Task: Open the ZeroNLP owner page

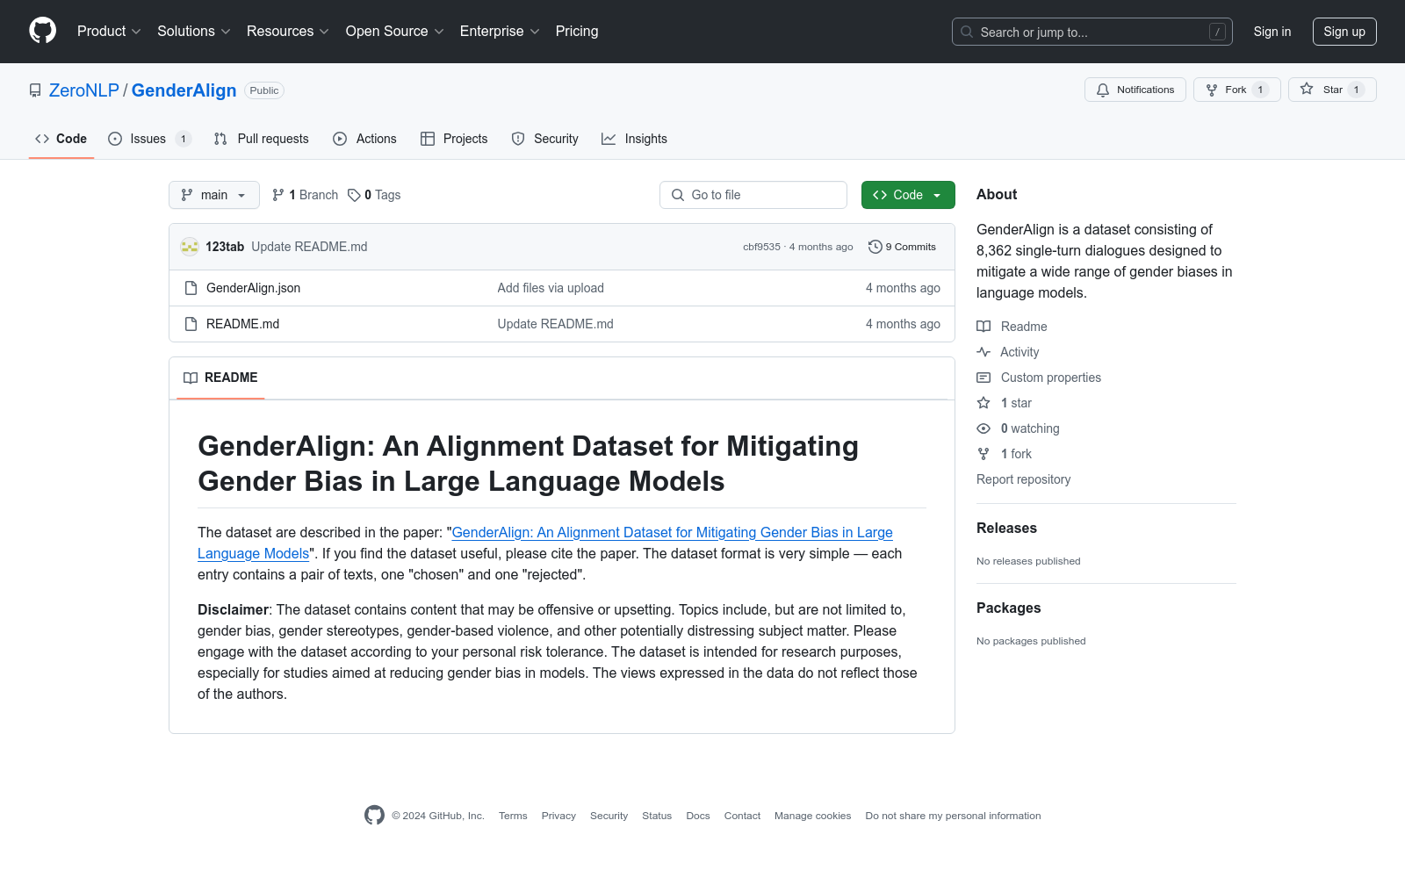Action: (x=84, y=90)
